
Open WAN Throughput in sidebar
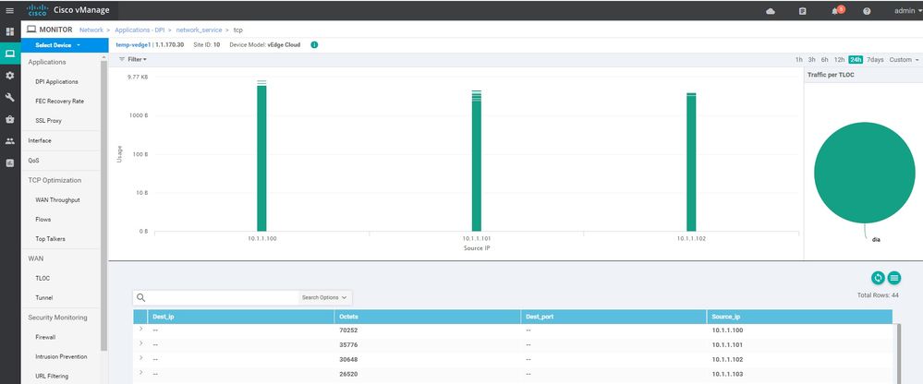click(57, 200)
